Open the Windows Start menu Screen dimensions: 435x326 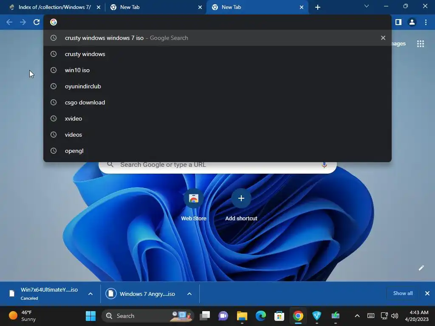[x=91, y=316]
